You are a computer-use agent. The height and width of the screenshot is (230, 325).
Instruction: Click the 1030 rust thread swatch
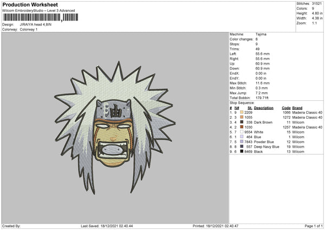(242, 127)
